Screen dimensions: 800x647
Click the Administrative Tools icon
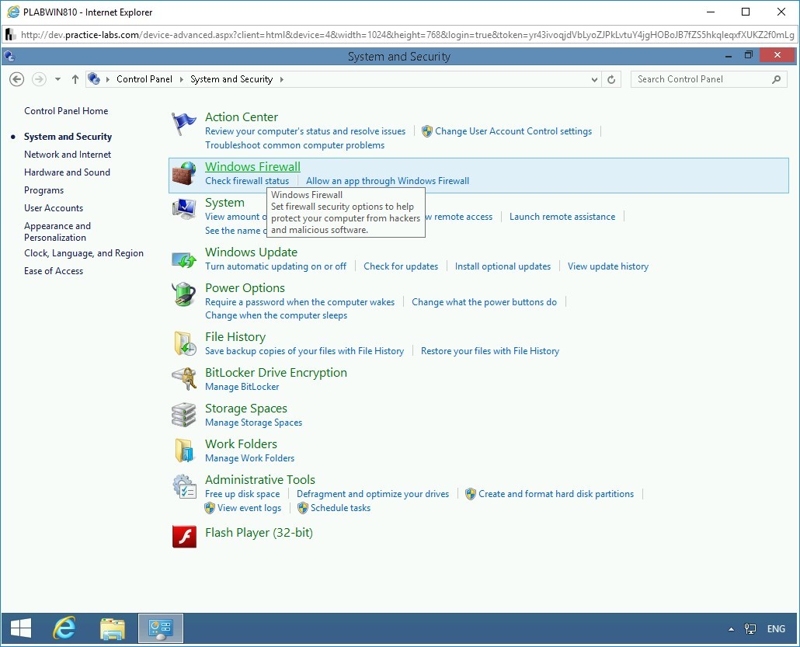click(183, 485)
